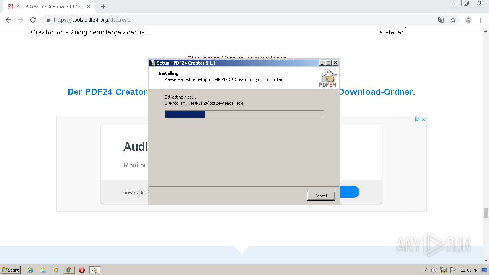
Task: Cancel the PDF24 Creator installation
Action: [321, 196]
